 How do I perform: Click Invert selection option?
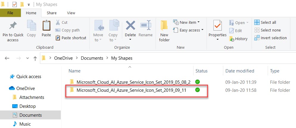[270, 38]
